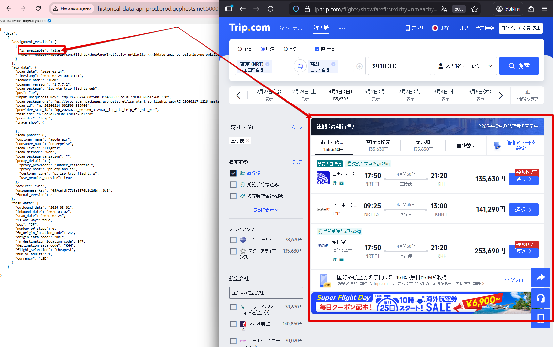Uncheck the 直行便 filter checkbox

[233, 173]
